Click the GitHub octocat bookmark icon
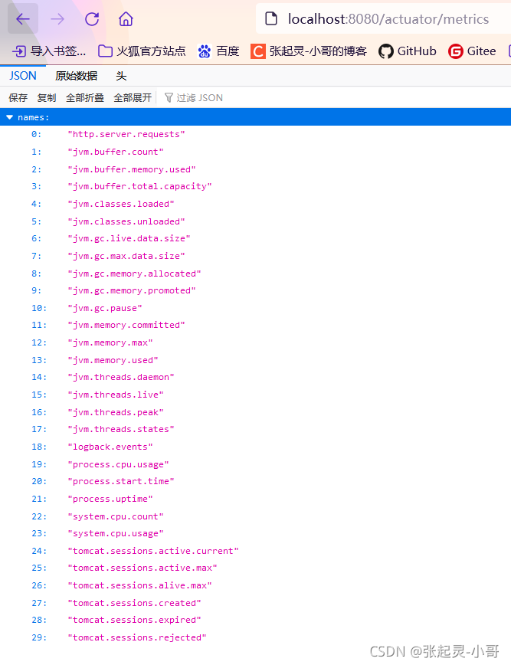 [x=386, y=51]
